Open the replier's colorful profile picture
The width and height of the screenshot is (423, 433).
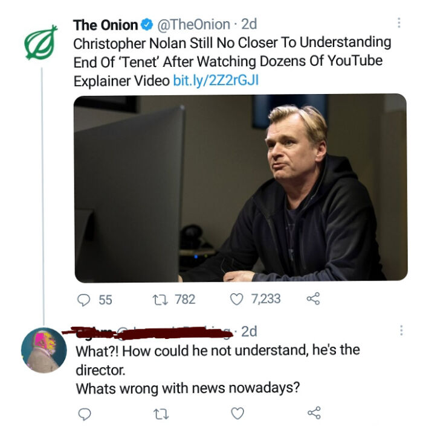pyautogui.click(x=44, y=350)
